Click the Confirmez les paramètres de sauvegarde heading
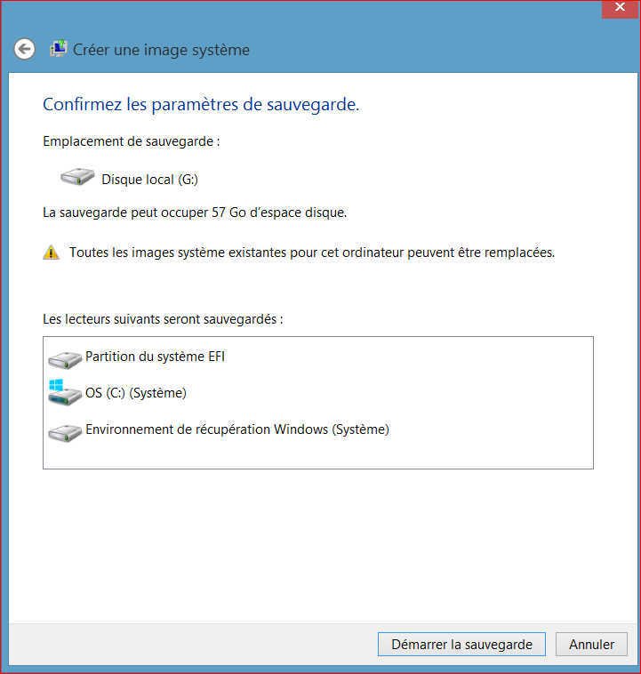Viewport: 641px width, 674px height. click(201, 105)
